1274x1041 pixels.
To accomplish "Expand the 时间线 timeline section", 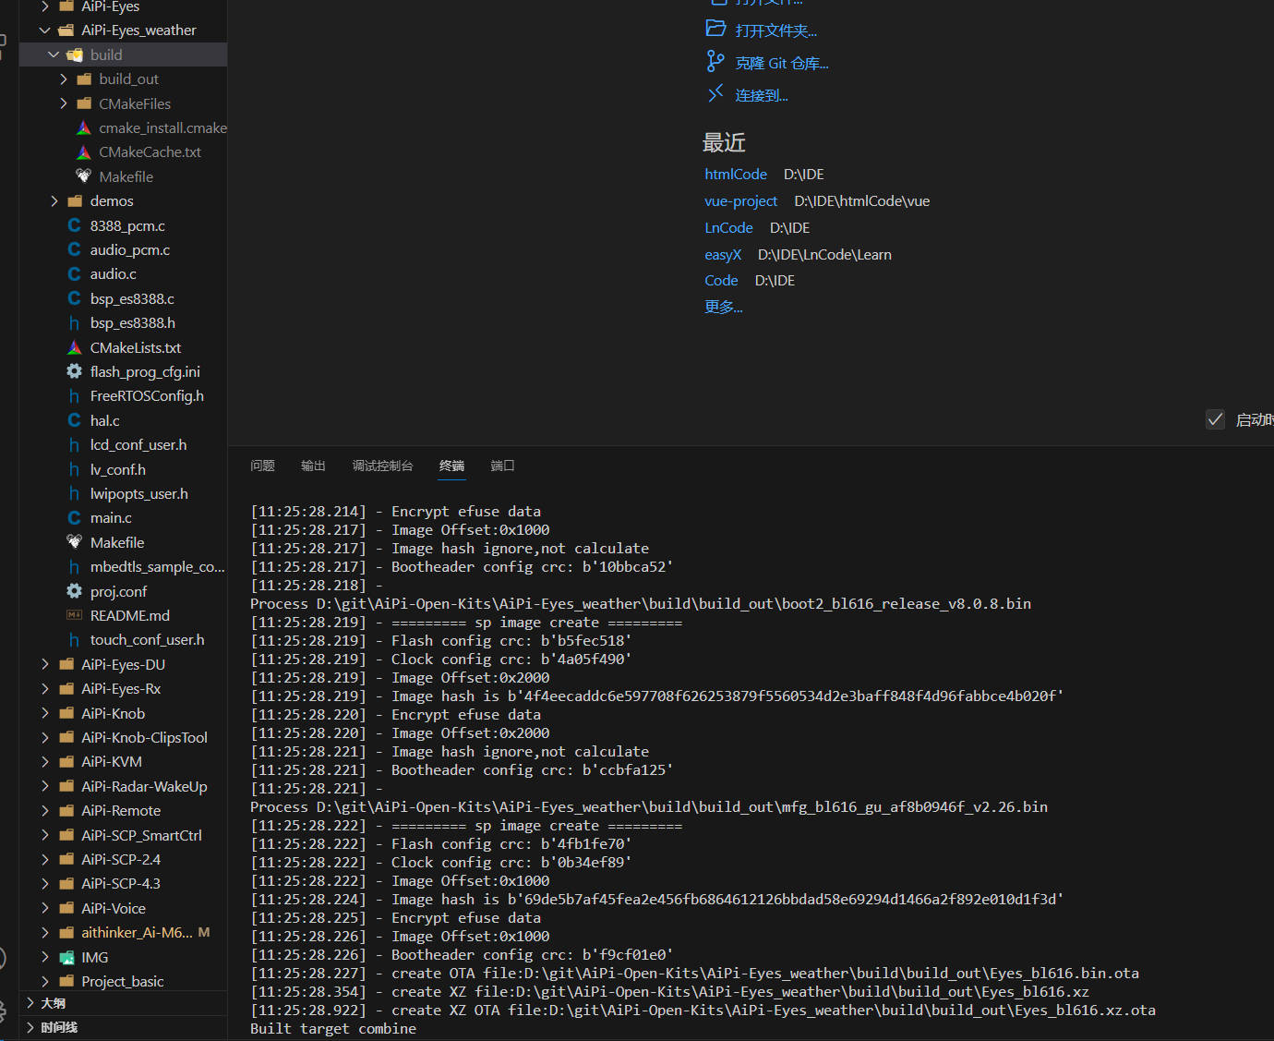I will click(x=30, y=1027).
